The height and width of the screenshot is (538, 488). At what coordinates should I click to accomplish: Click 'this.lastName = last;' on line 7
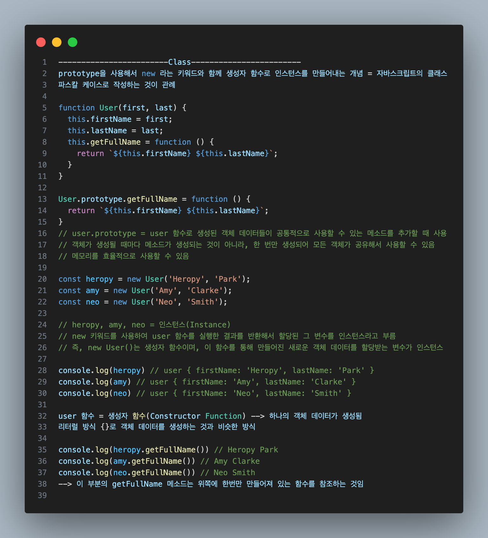(115, 131)
